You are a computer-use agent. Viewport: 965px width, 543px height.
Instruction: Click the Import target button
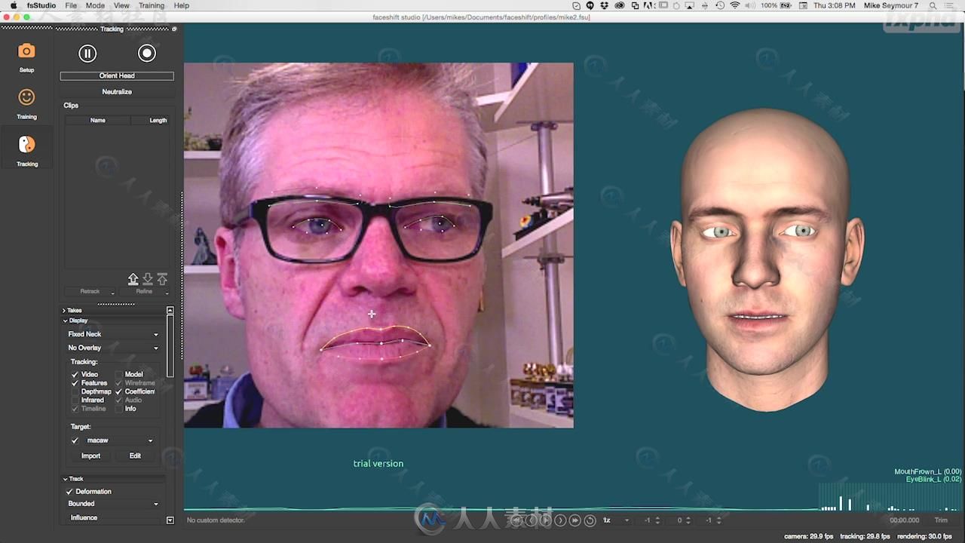click(90, 456)
